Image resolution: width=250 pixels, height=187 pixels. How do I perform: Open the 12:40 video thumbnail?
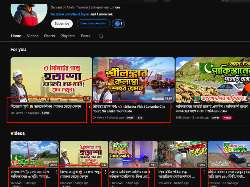tap(182, 154)
